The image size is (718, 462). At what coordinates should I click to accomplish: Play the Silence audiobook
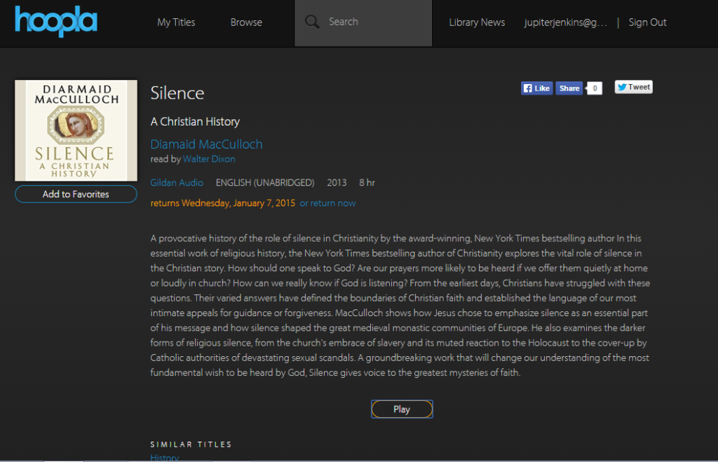[x=402, y=409]
